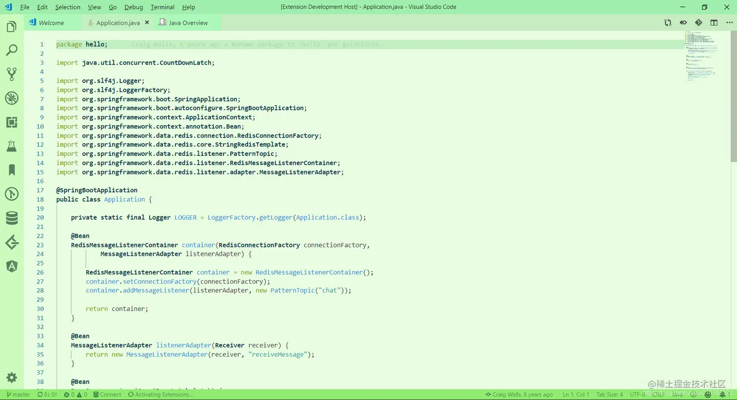The height and width of the screenshot is (400, 737).
Task: Open the Search view in activity bar
Action: click(x=12, y=50)
